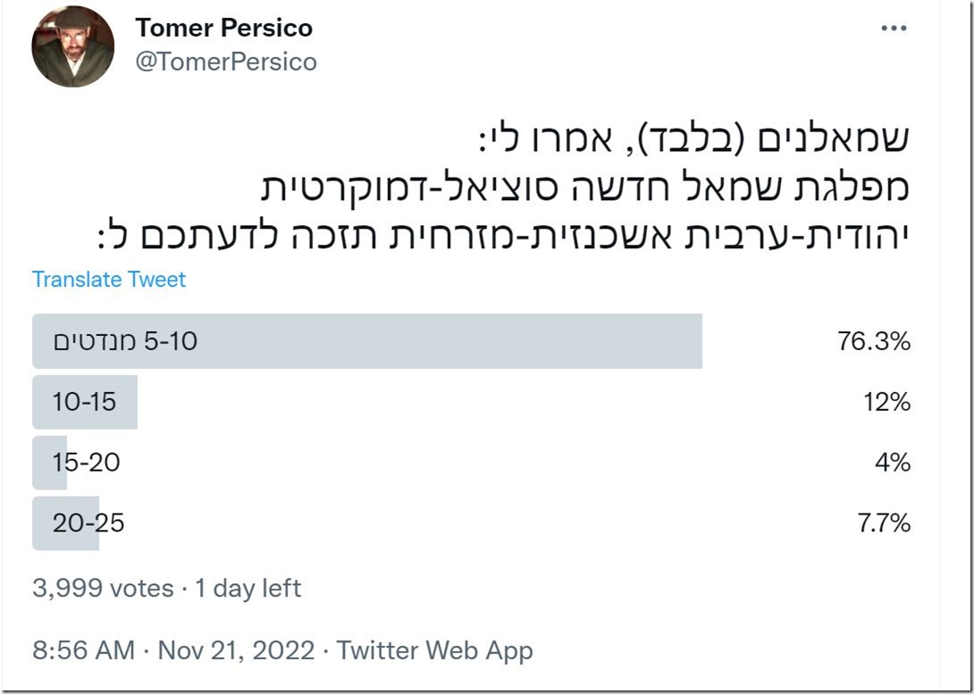Click the 8:56 AM time stamp
974x694 pixels.
point(76,651)
